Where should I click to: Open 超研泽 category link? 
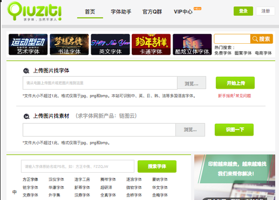[106, 187]
